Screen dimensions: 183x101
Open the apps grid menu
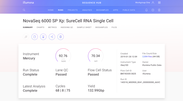[159, 3]
